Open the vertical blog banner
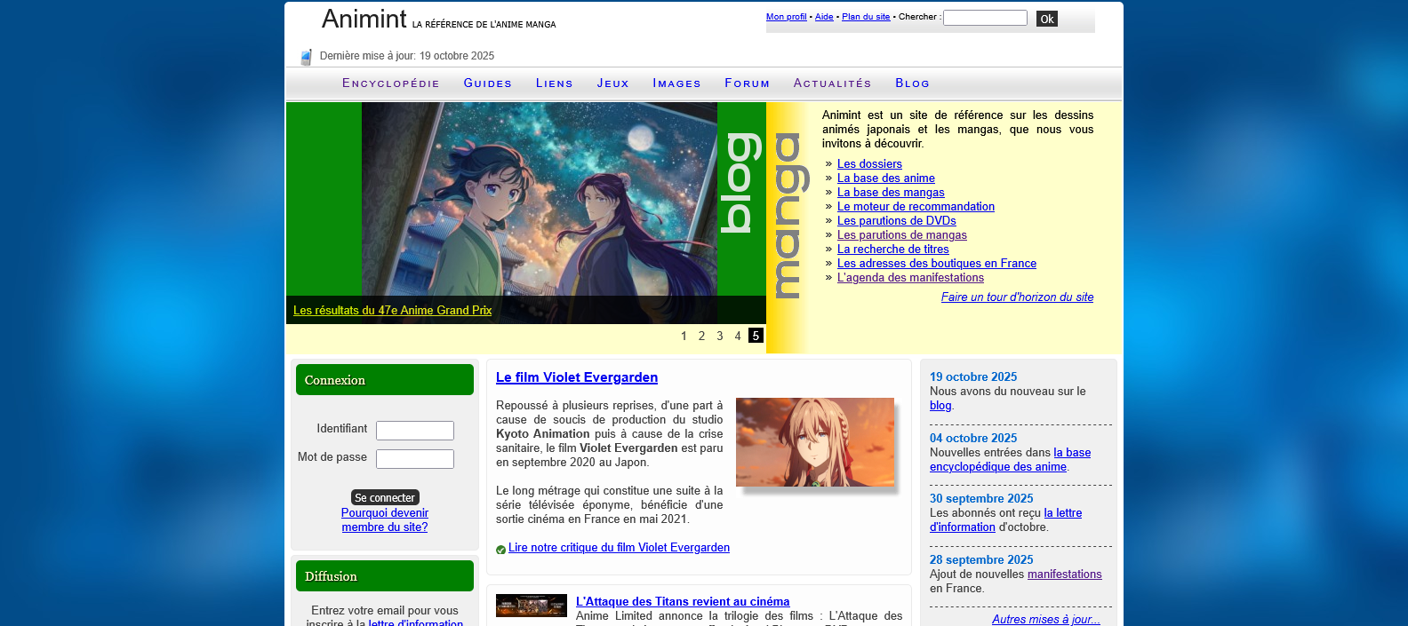Screen dimensions: 1408x626 (x=740, y=184)
